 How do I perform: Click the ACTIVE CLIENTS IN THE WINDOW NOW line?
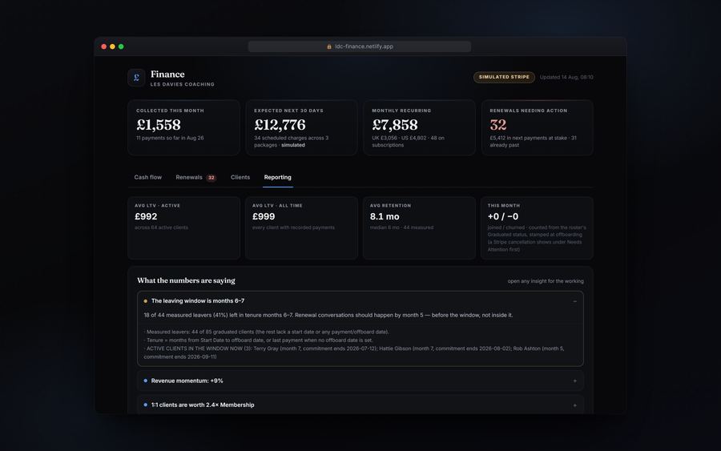click(354, 352)
